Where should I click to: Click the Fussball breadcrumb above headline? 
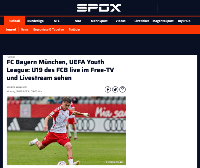11,57
